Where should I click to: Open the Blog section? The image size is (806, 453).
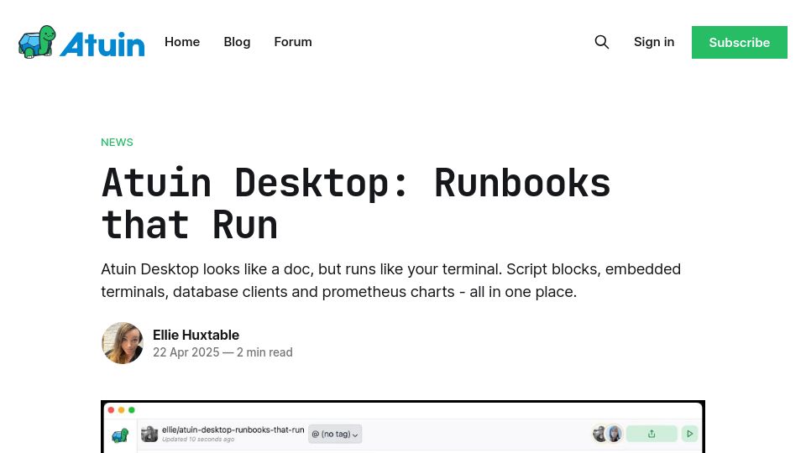(x=237, y=42)
